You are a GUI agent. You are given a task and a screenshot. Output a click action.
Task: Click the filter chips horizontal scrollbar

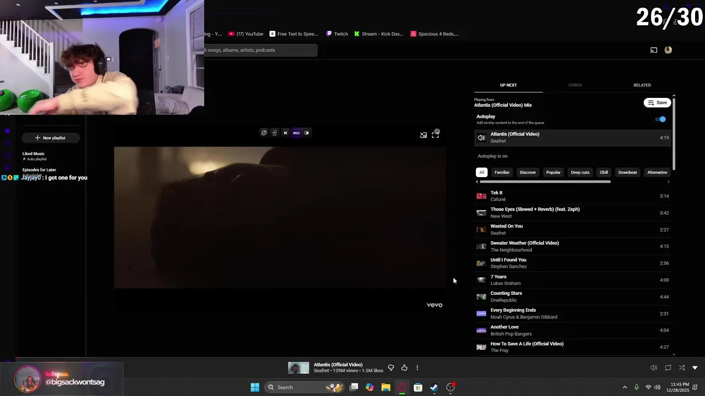pos(545,182)
